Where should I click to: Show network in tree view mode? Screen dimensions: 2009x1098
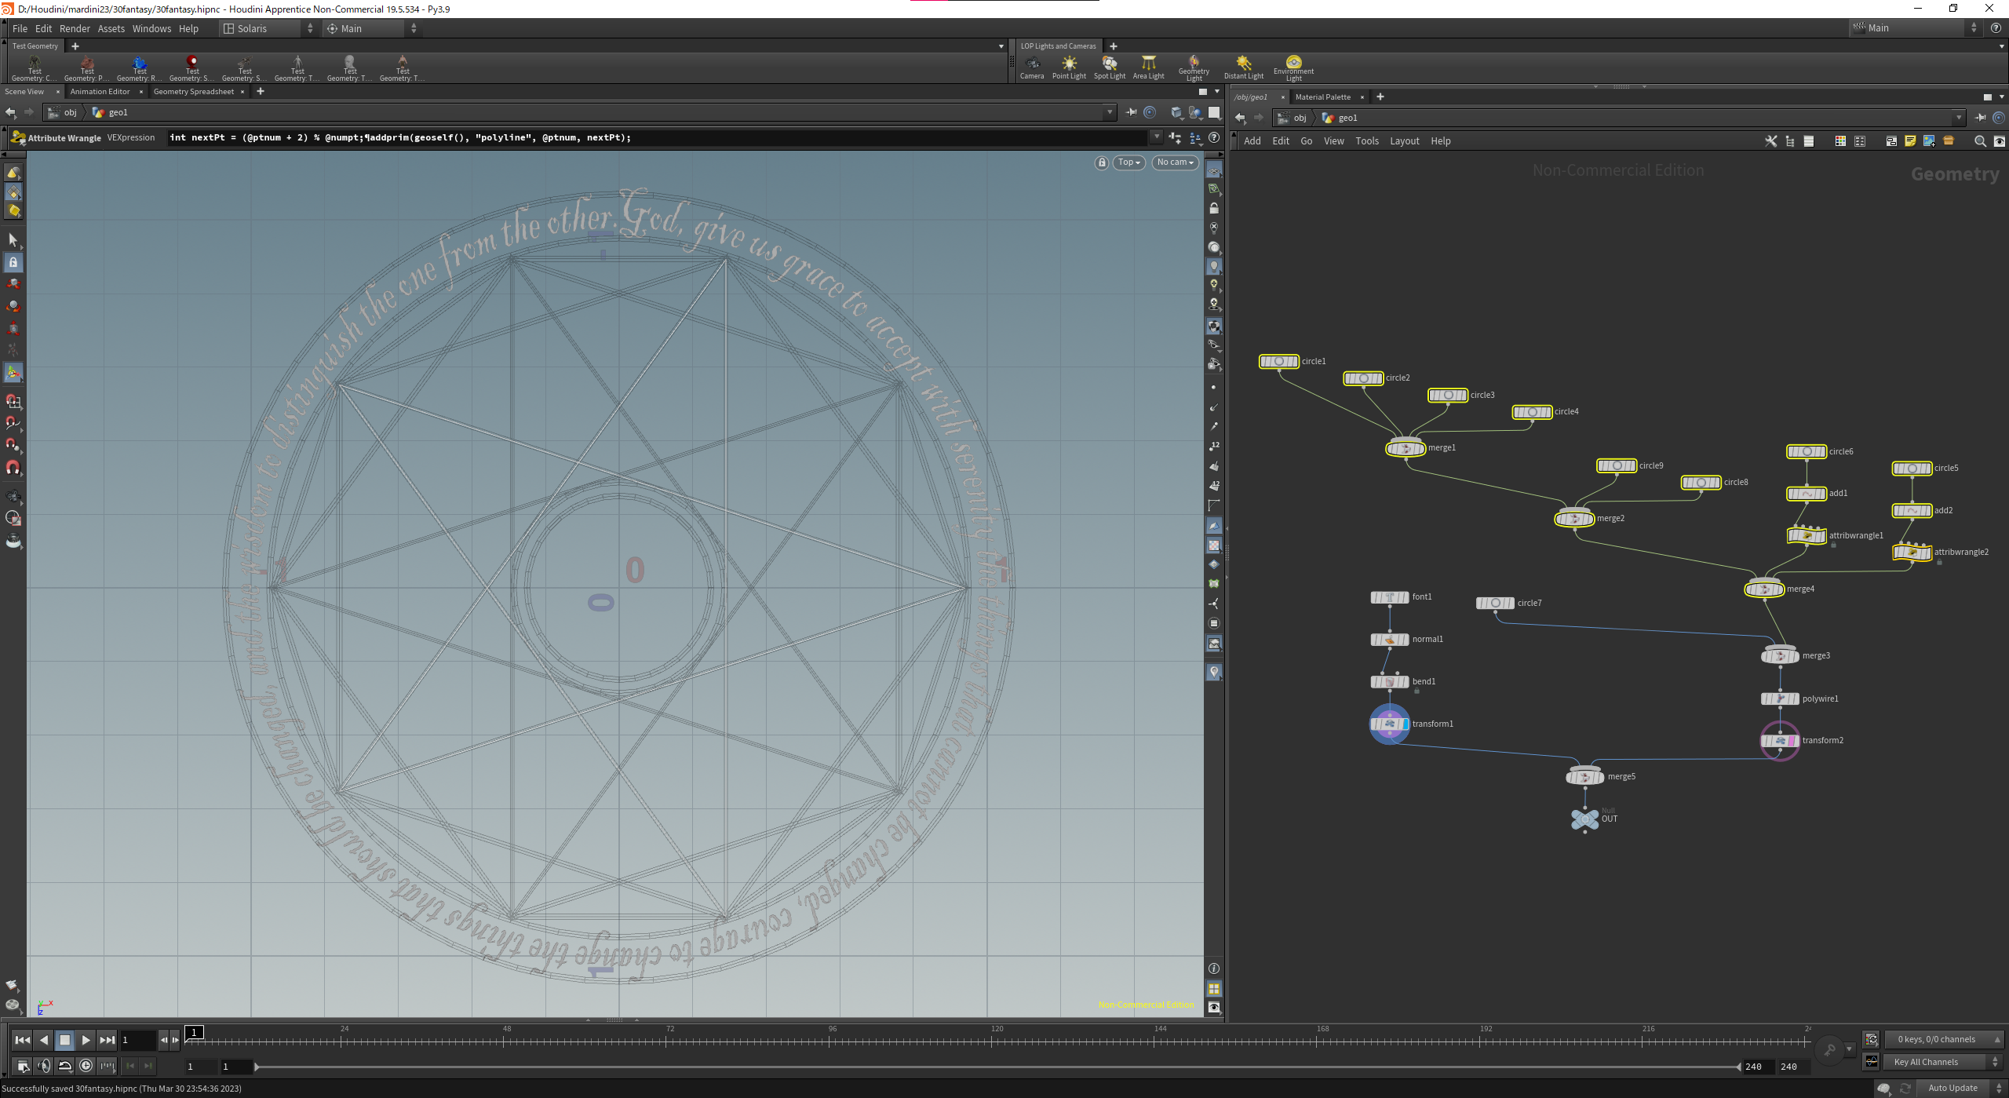point(1790,141)
